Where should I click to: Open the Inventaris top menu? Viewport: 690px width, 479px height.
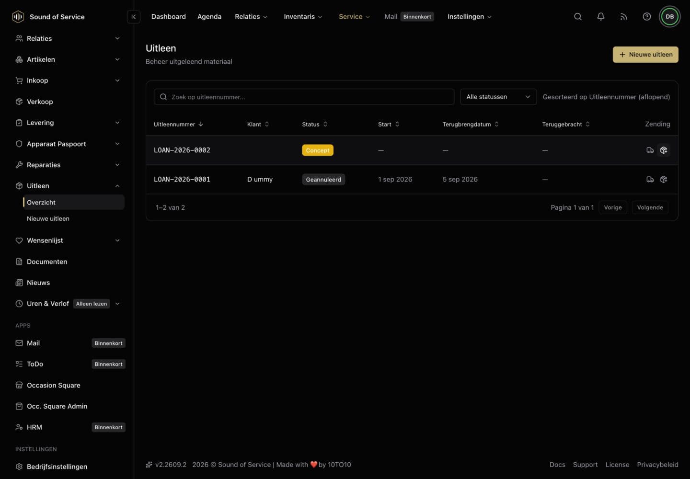tap(303, 17)
